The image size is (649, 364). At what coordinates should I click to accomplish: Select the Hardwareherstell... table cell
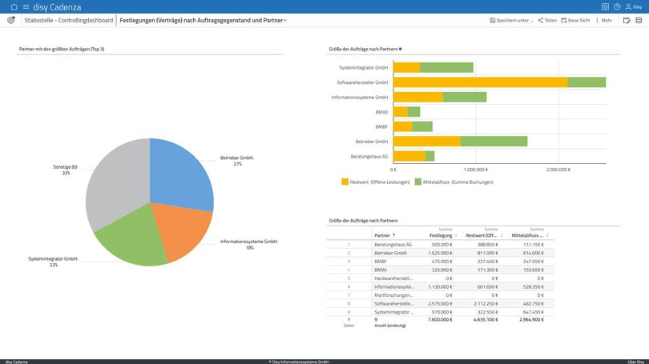393,278
